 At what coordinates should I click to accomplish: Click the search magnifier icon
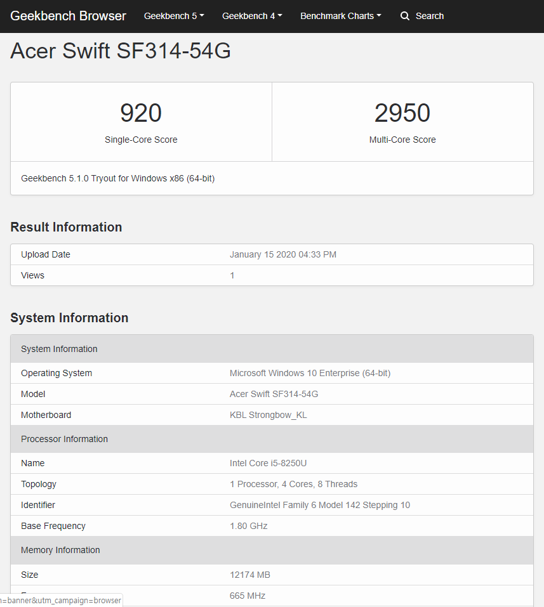coord(404,16)
